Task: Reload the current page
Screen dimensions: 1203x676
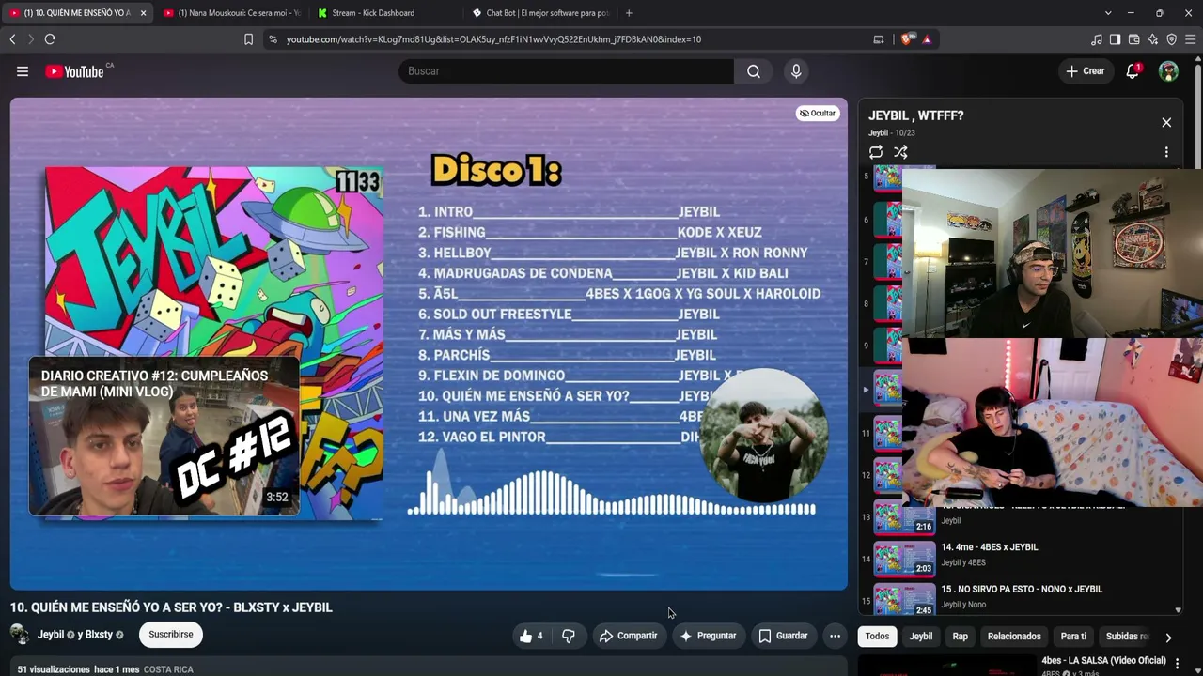Action: tap(50, 39)
